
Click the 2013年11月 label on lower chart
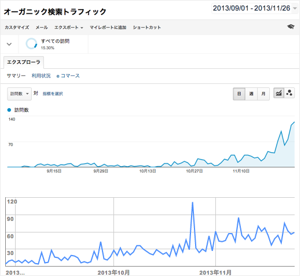point(215,272)
